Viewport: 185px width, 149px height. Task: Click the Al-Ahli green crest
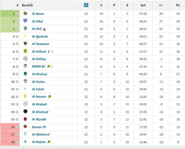point(25,29)
